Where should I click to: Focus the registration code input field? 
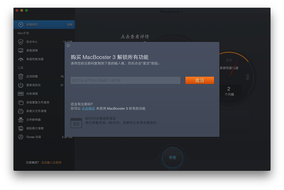[126, 80]
